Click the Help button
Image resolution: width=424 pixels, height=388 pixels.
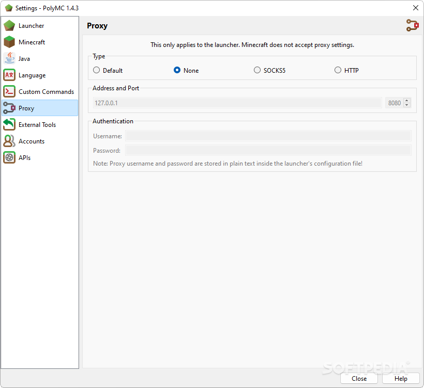[x=401, y=378]
